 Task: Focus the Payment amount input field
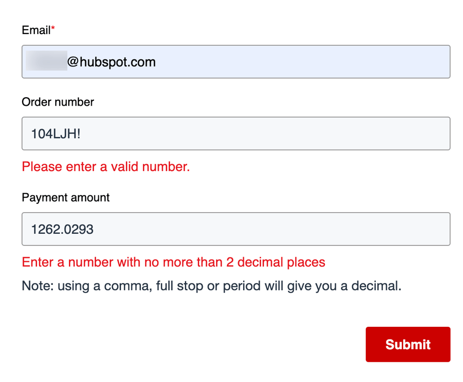click(236, 229)
